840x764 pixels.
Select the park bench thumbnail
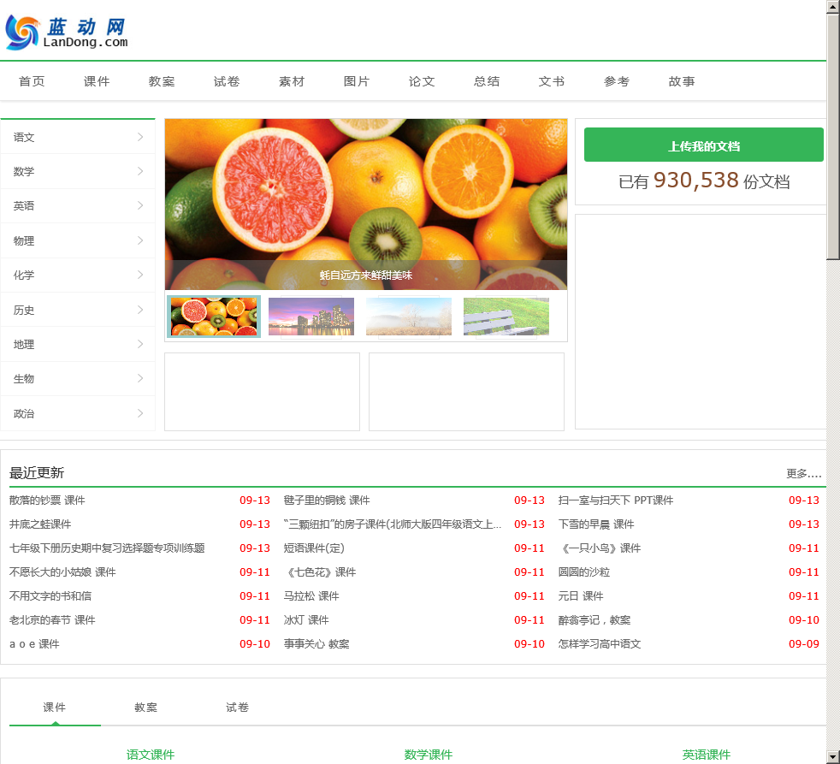pos(506,316)
